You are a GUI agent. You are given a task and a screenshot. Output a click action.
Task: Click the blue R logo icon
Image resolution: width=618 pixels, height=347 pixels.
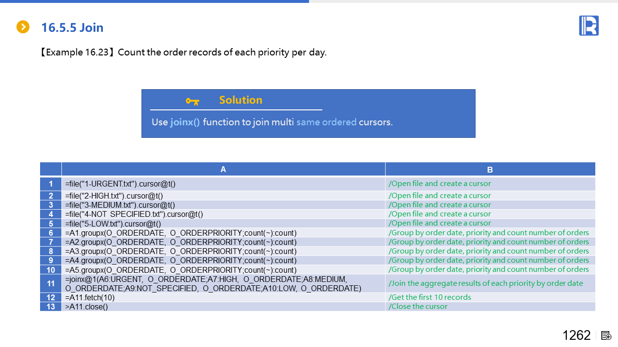[589, 26]
